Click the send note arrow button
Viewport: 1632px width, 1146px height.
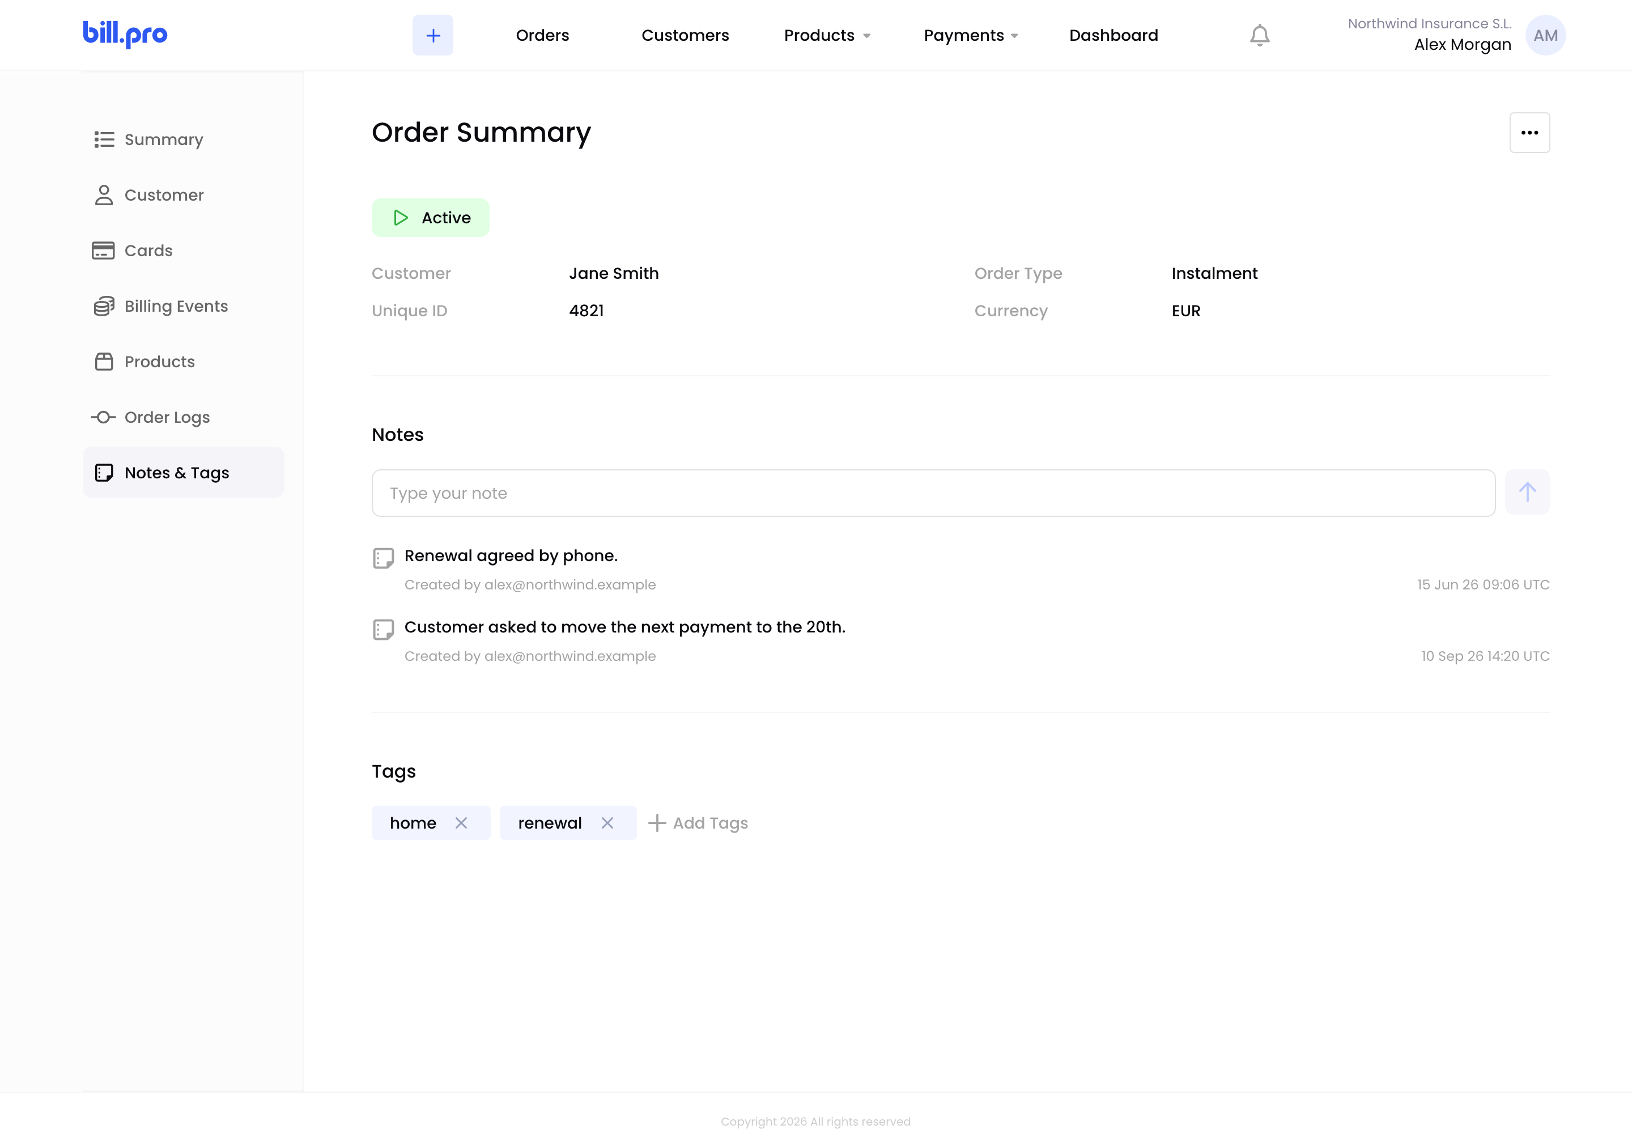tap(1528, 492)
